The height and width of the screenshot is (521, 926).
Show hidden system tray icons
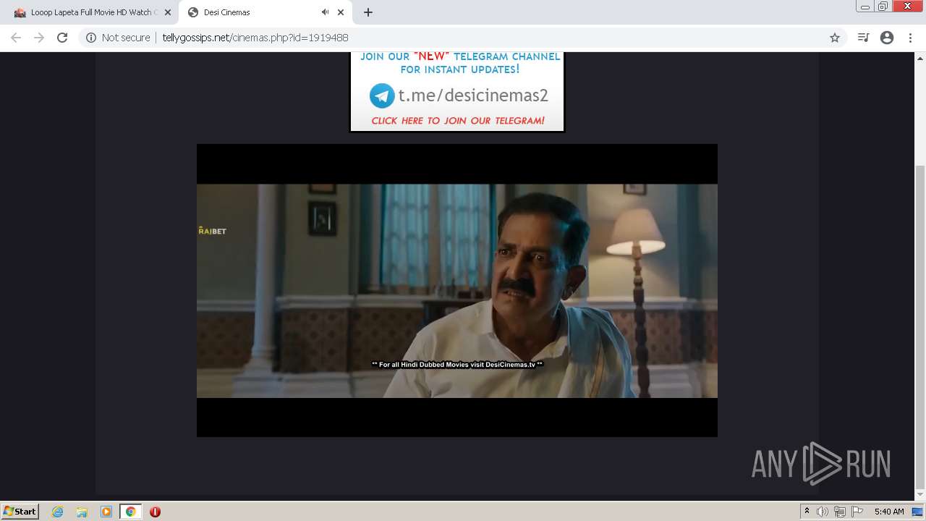point(807,512)
